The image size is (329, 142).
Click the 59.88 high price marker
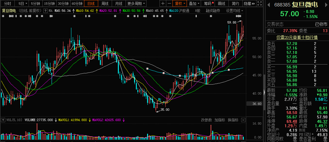tap(232, 22)
